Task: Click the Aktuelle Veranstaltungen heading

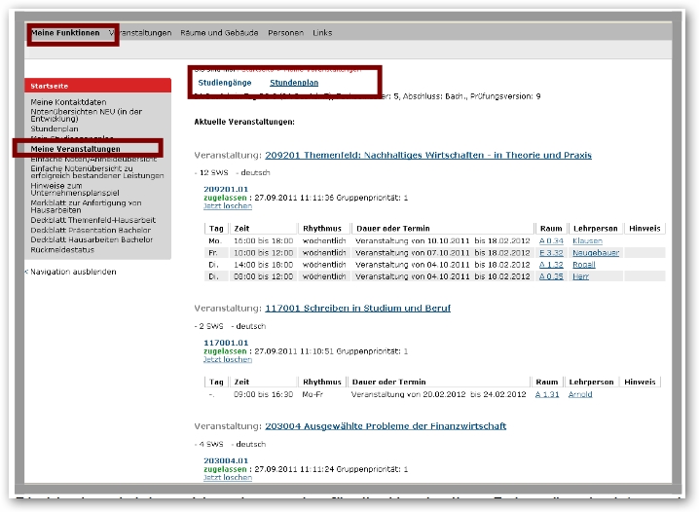Action: tap(244, 122)
